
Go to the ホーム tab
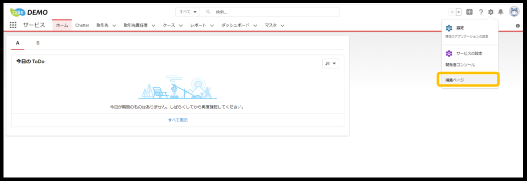[x=62, y=25]
